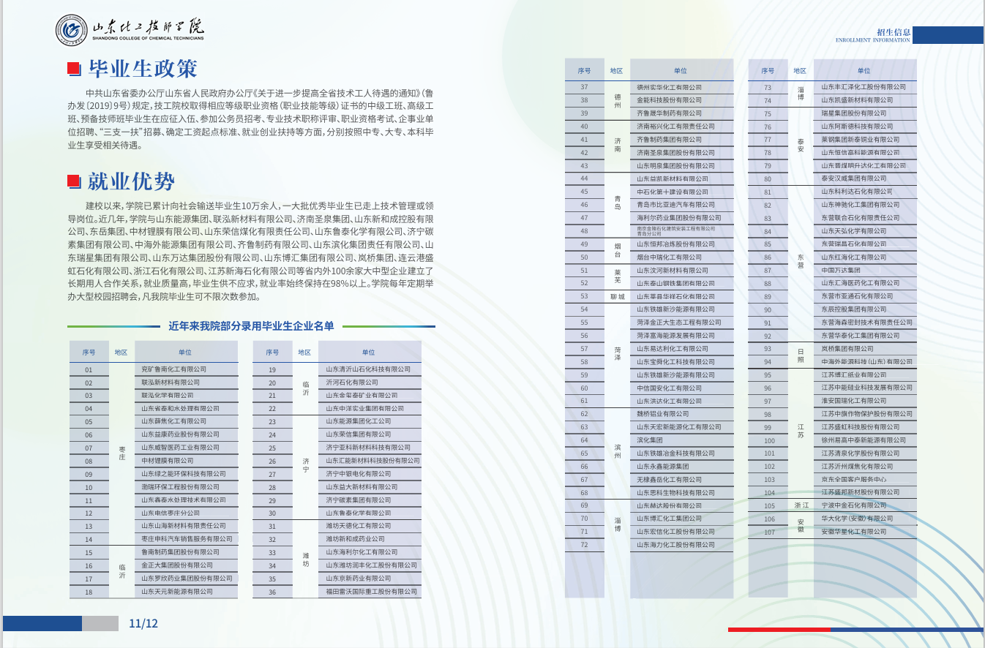Click the cell 华大化学(安徽)有限公司
The height and width of the screenshot is (648, 985).
click(x=856, y=519)
